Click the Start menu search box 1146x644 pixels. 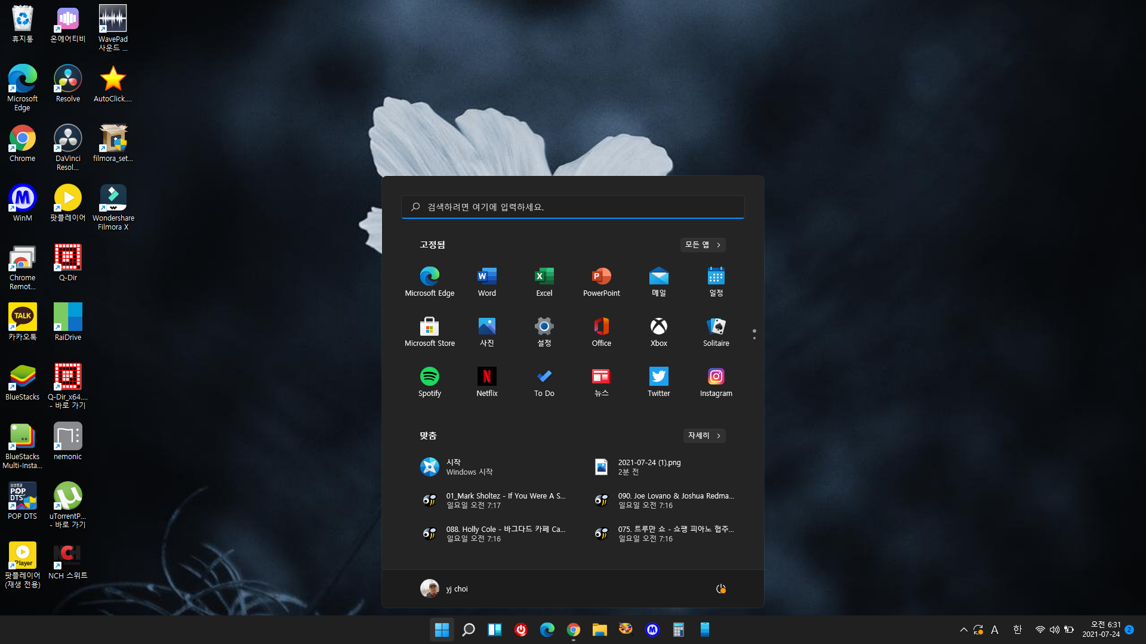coord(573,207)
